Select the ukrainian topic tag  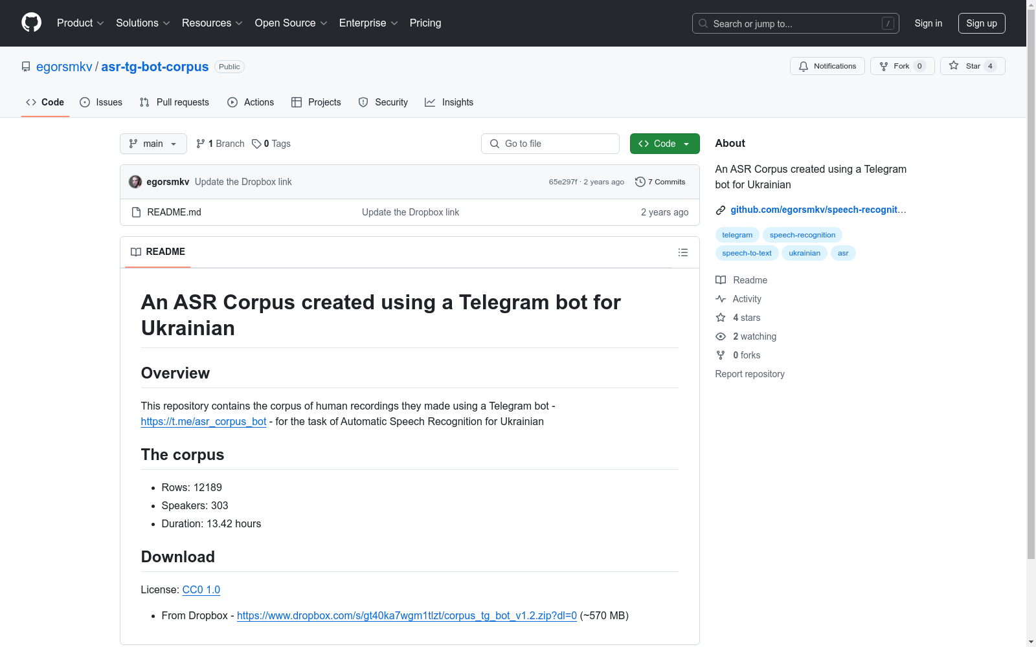pyautogui.click(x=804, y=253)
